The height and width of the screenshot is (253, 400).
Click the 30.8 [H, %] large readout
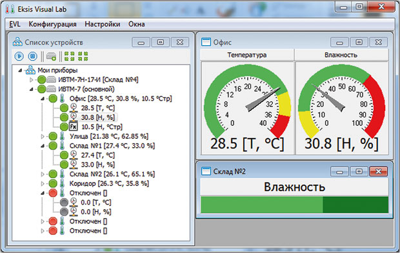pos(341,144)
